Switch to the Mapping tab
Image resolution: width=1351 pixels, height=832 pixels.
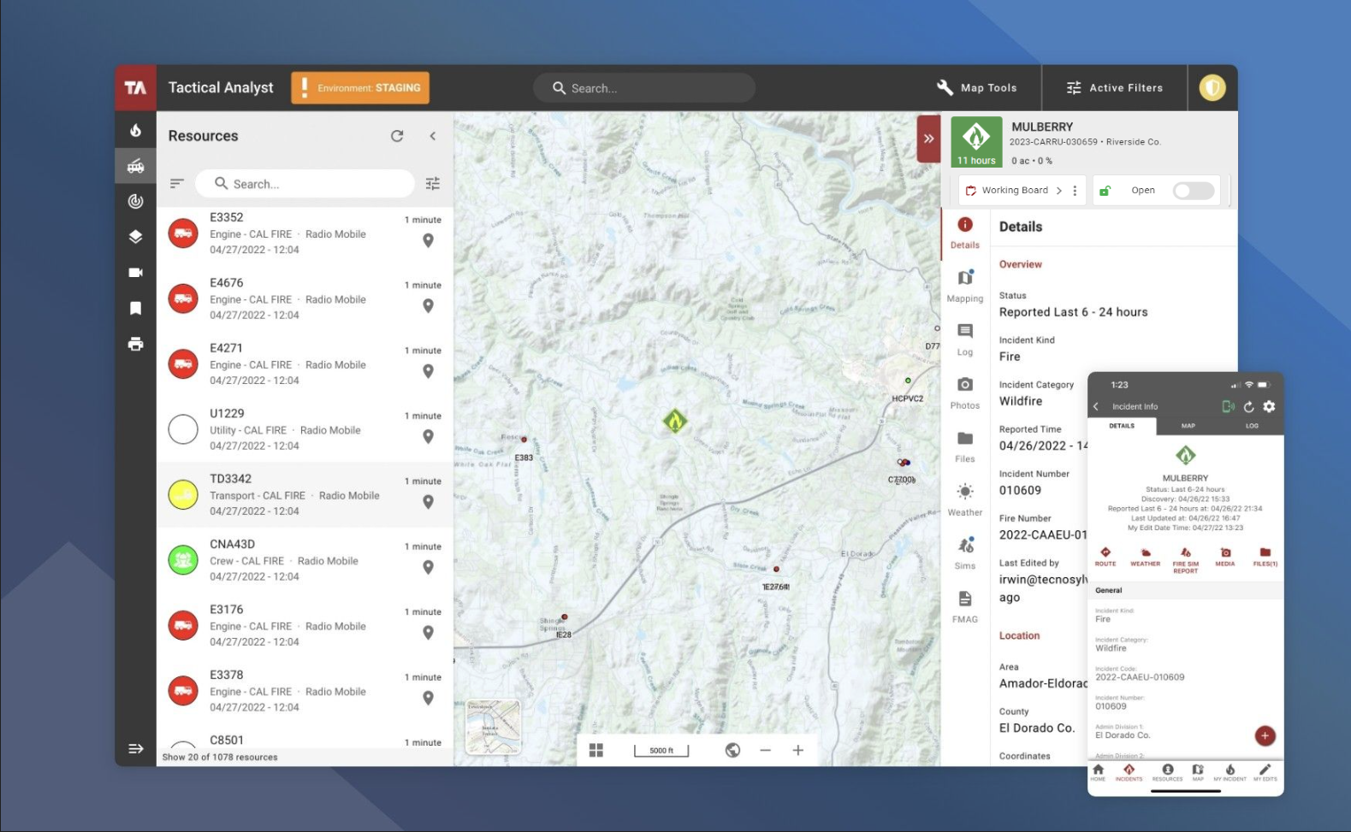964,286
